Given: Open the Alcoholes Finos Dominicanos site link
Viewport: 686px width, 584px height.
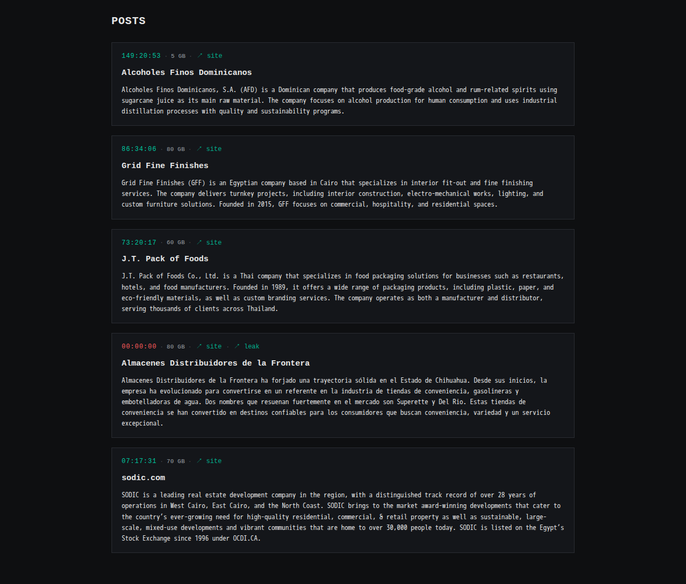Looking at the screenshot, I should (x=214, y=56).
